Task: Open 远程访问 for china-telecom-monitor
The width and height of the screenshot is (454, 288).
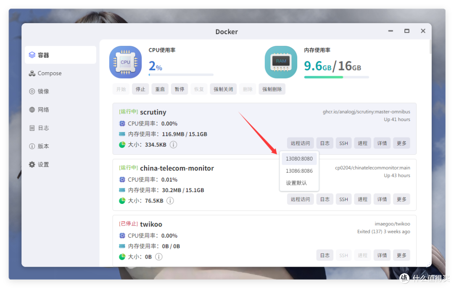Action: tap(300, 199)
